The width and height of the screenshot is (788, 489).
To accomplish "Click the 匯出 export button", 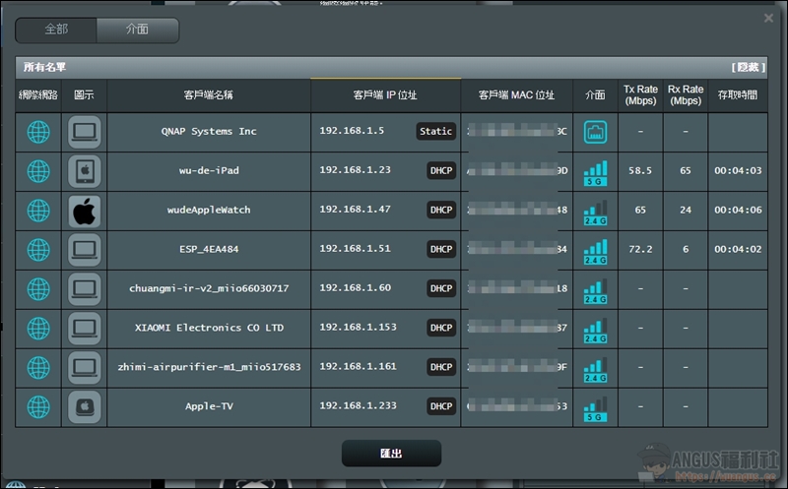I will point(391,454).
